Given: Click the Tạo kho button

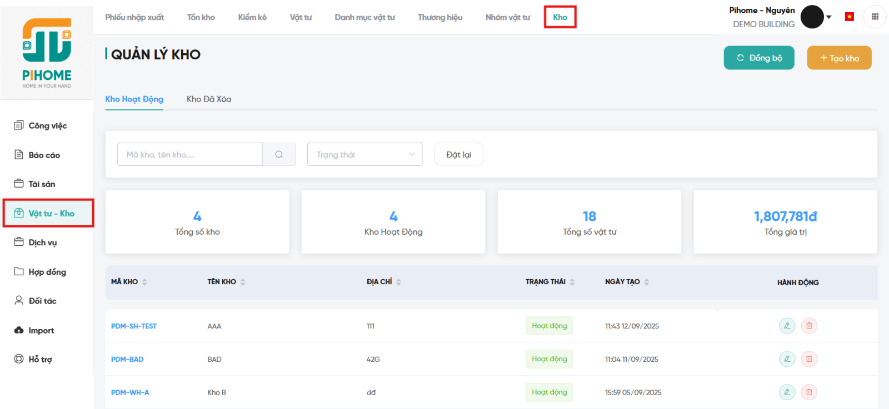Looking at the screenshot, I should (x=839, y=58).
